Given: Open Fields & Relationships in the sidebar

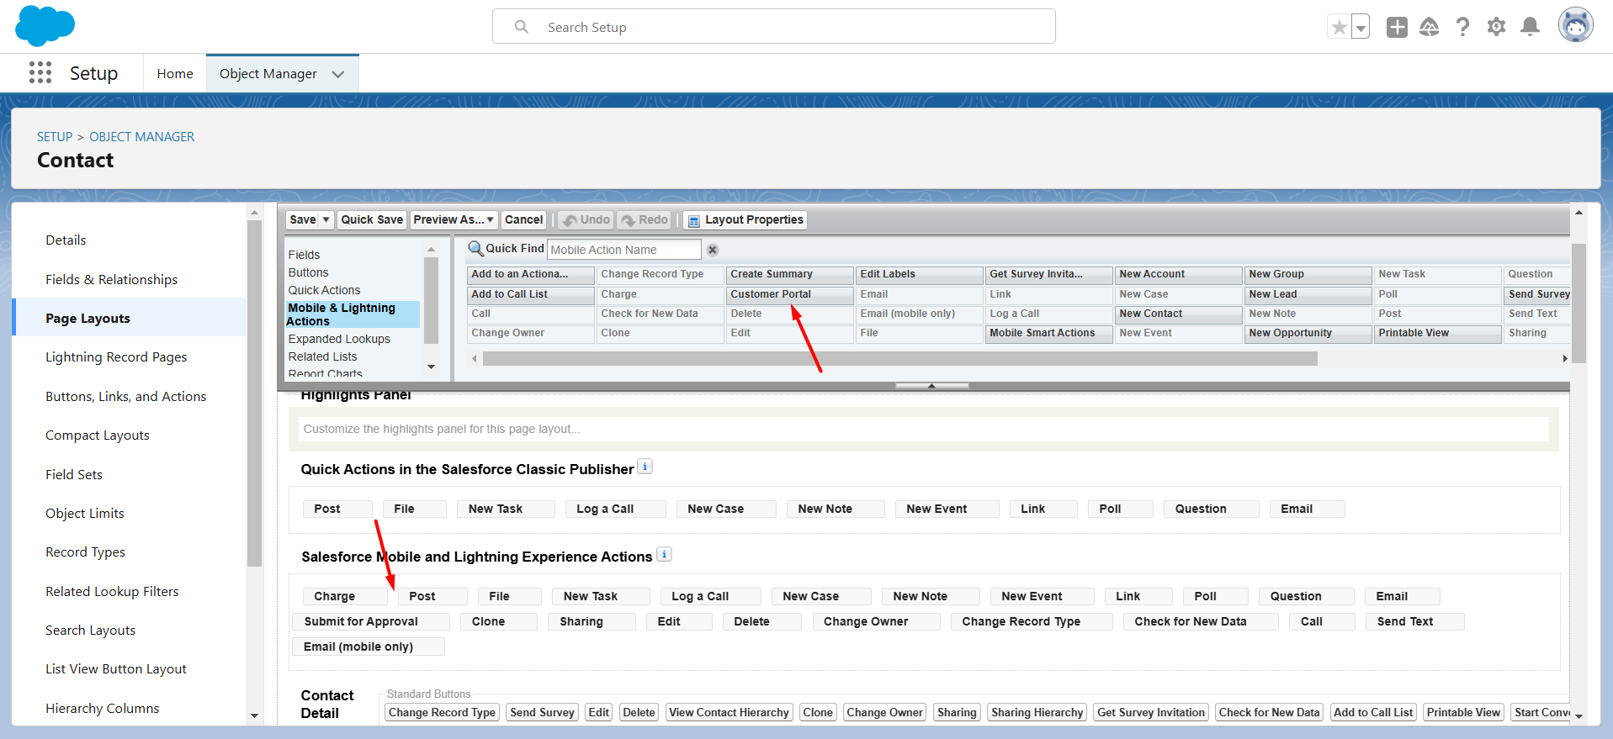Looking at the screenshot, I should [112, 279].
